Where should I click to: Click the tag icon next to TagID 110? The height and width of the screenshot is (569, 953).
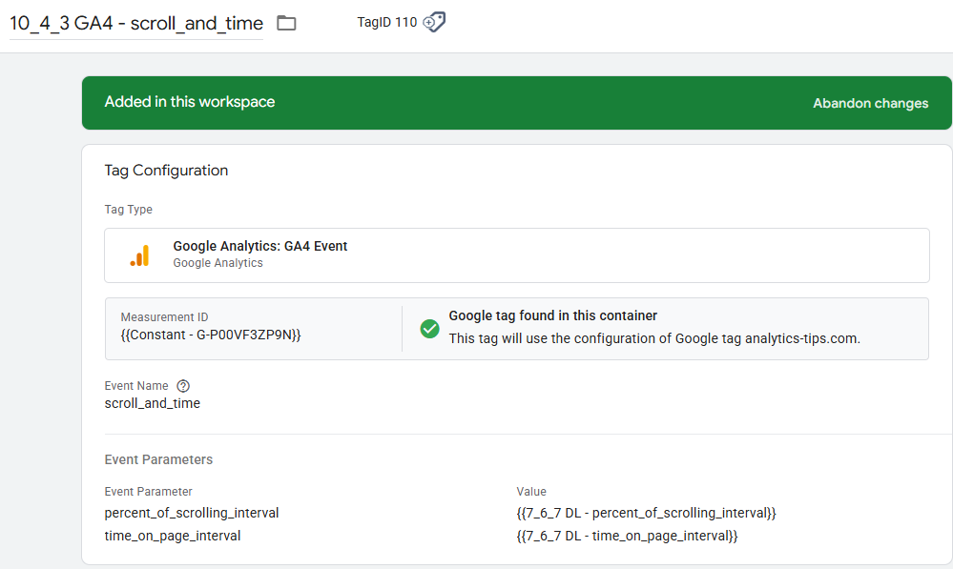[434, 22]
